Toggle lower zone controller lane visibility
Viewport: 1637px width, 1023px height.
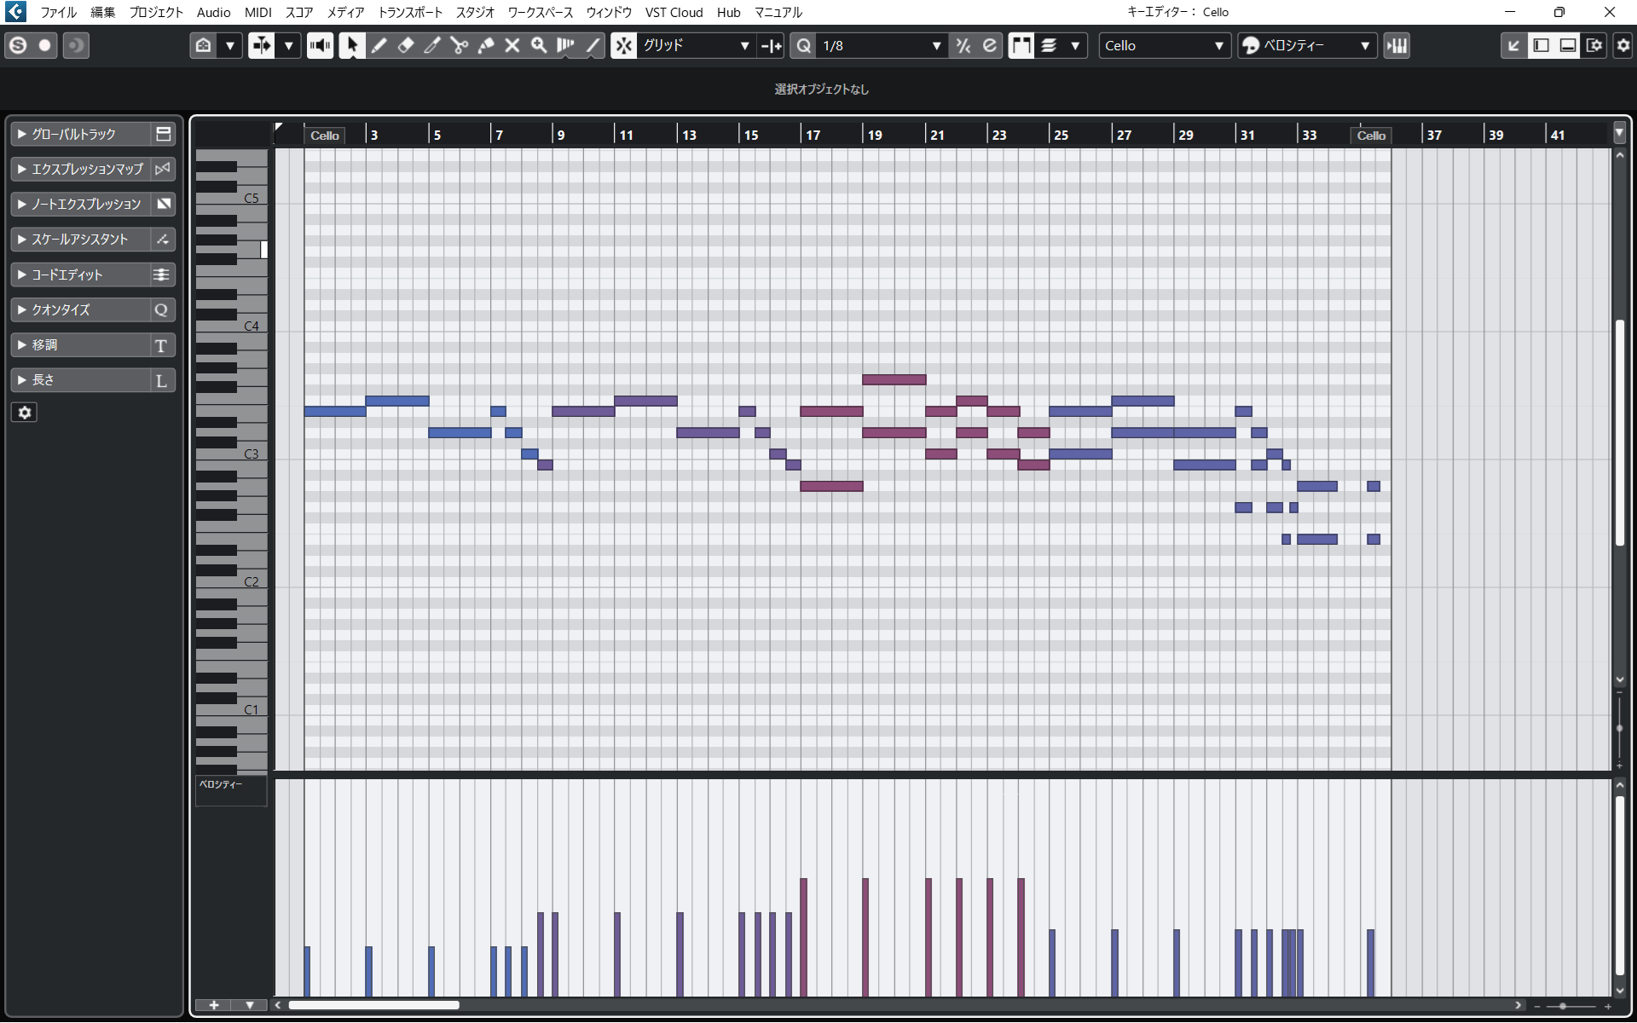1567,46
